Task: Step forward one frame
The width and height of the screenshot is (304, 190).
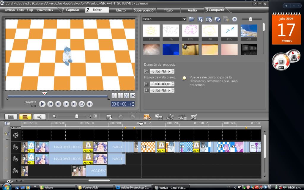Action: point(66,104)
